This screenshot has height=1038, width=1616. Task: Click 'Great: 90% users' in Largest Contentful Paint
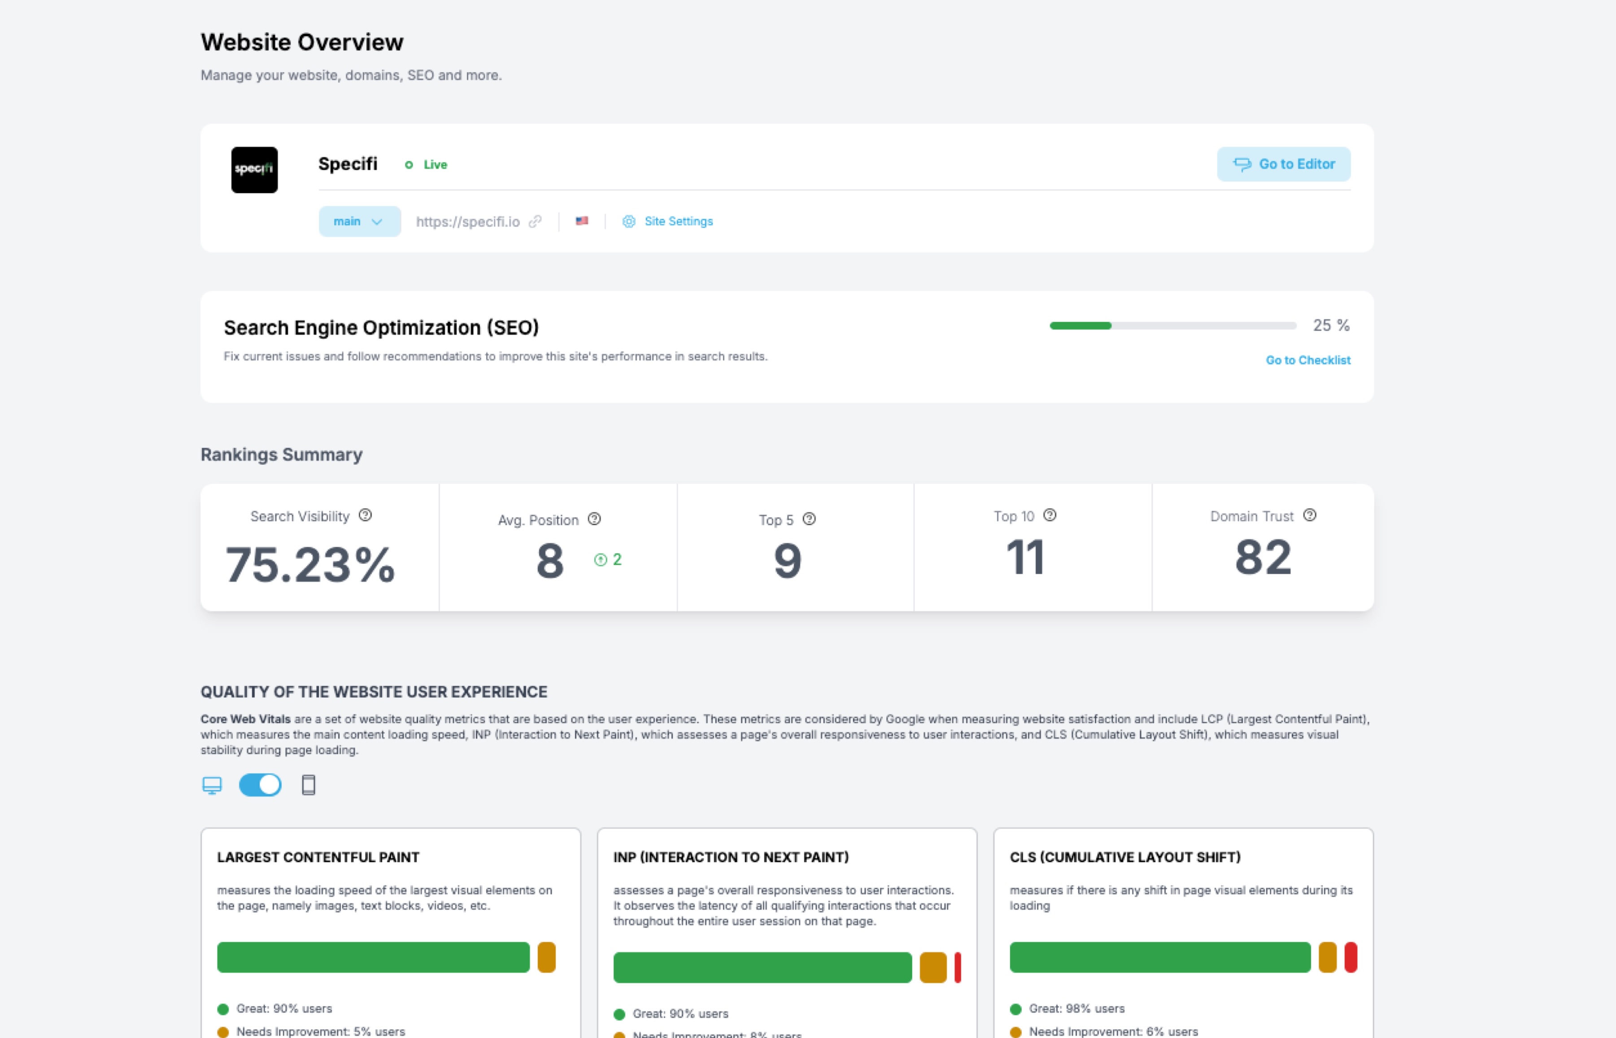284,1009
